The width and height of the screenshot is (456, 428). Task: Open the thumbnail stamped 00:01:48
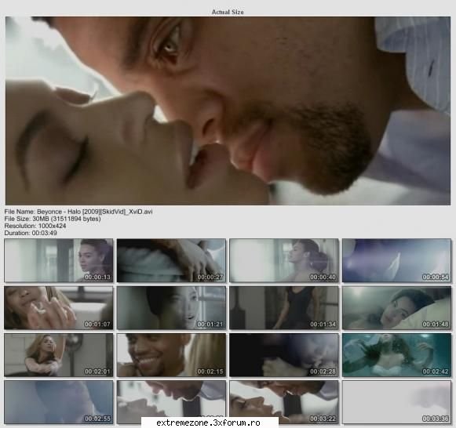396,308
